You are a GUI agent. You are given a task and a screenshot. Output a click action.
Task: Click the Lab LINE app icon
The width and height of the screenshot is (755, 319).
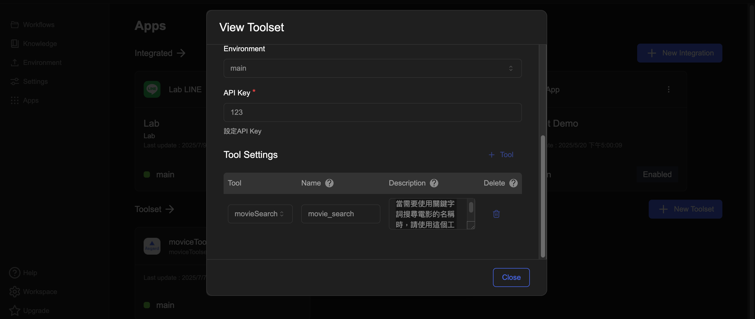click(152, 89)
